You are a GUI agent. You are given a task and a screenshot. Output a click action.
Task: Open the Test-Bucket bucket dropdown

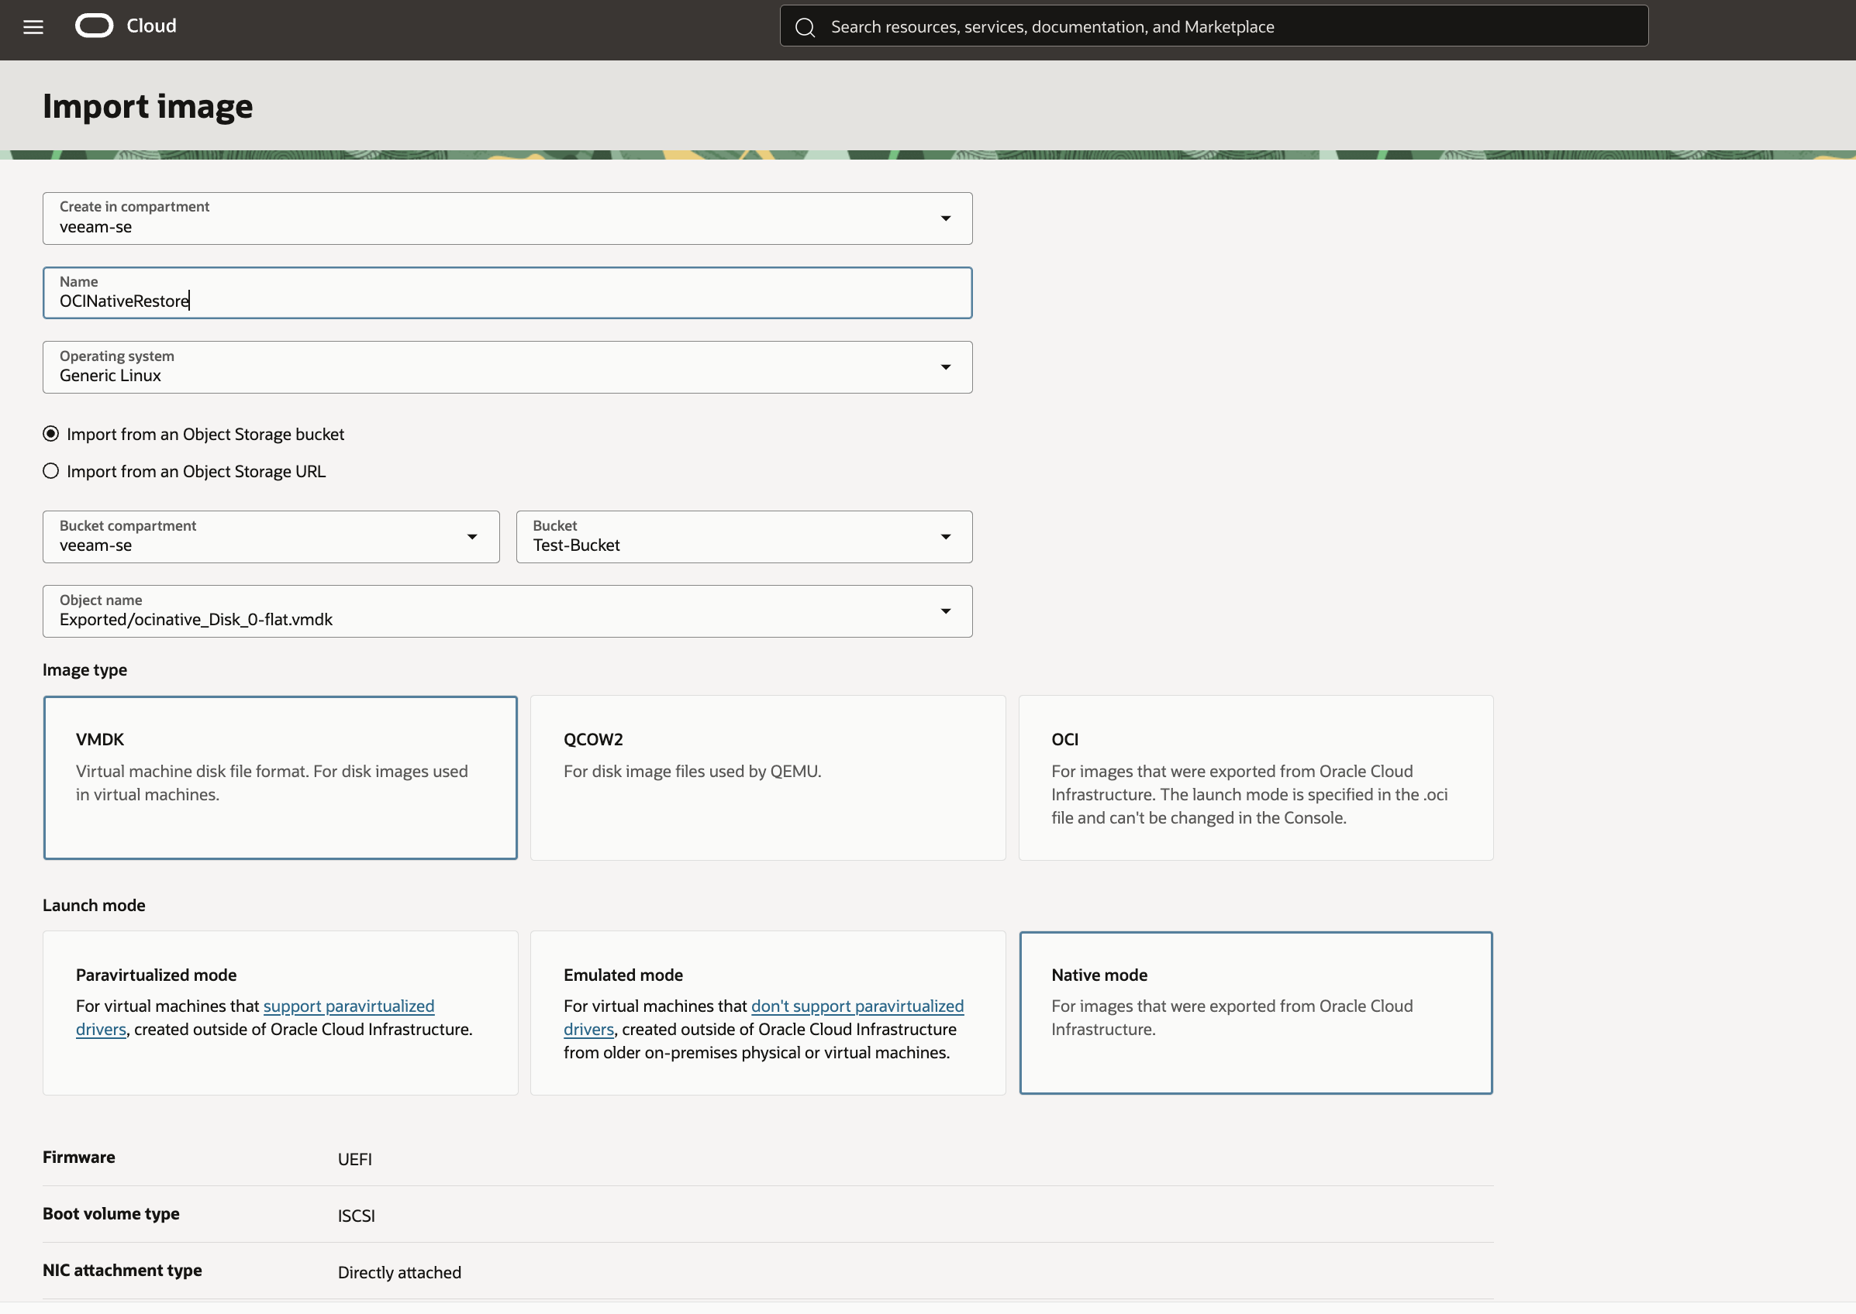[729, 538]
